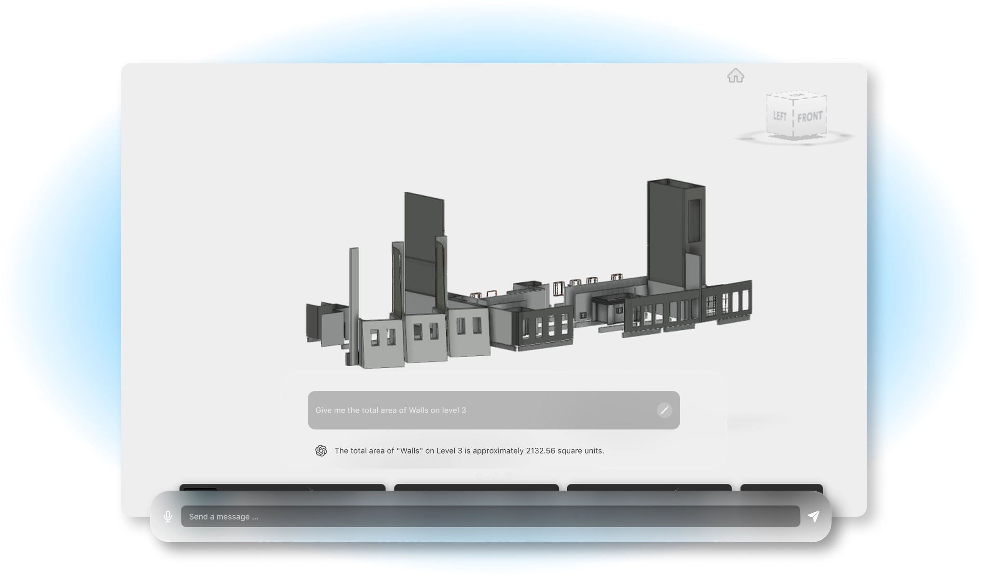Select the FRONT face of the ViewCube
This screenshot has width=982, height=576.
pyautogui.click(x=810, y=116)
